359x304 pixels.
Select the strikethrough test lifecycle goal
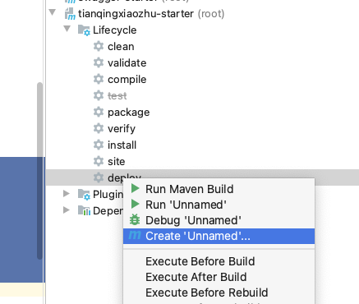[x=117, y=96]
